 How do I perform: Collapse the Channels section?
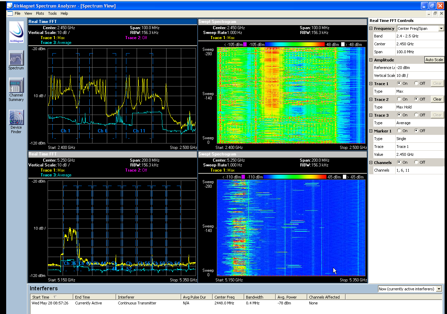click(x=371, y=163)
